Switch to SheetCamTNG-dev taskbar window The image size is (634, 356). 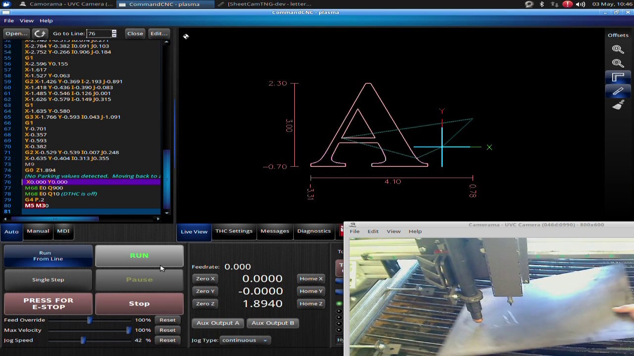click(265, 4)
